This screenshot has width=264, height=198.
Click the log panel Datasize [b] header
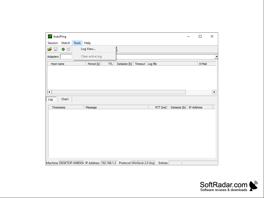click(x=178, y=107)
